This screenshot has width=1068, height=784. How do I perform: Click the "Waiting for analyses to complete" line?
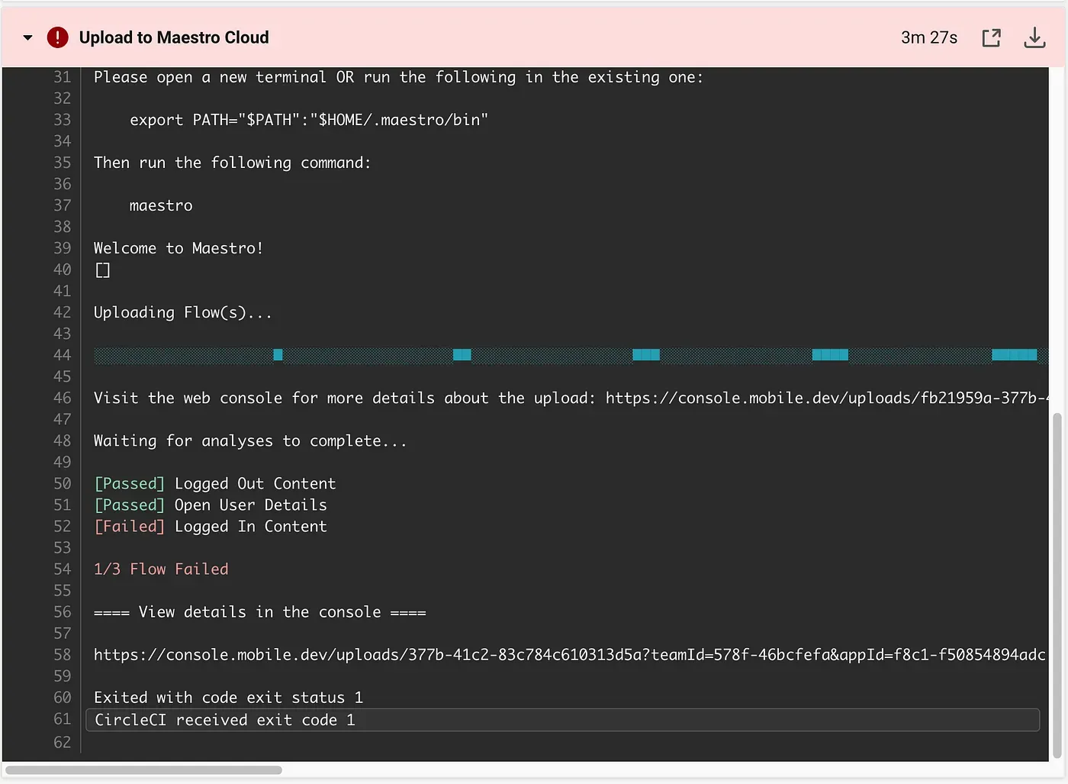(x=250, y=441)
